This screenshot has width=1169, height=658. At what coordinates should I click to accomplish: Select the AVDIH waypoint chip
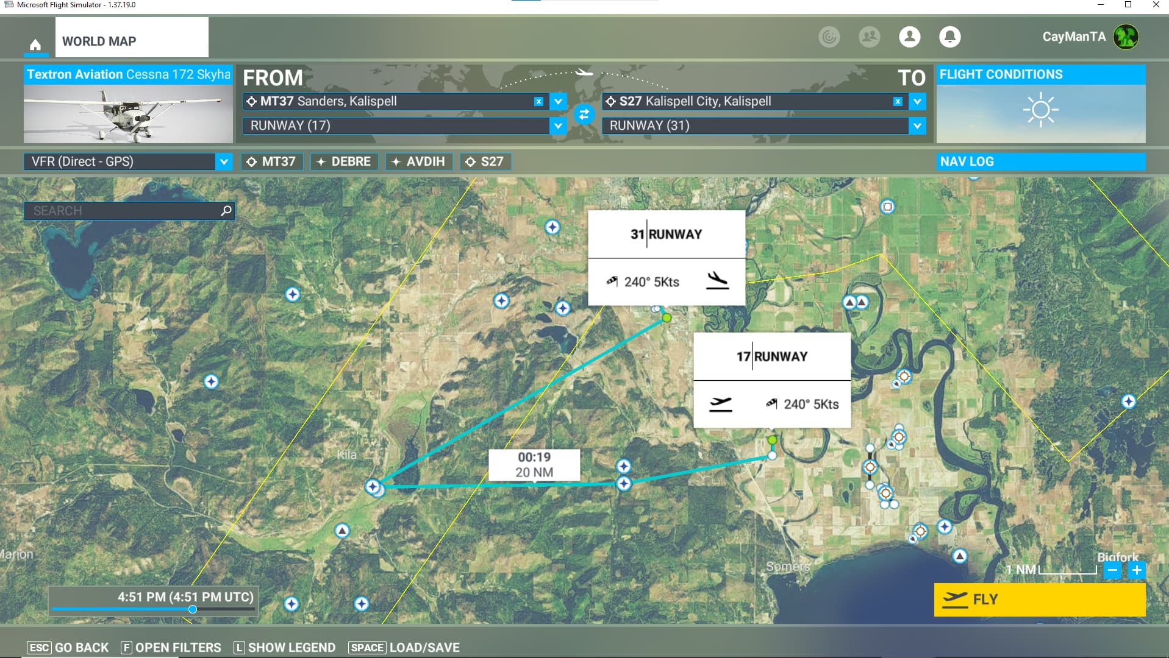[419, 161]
